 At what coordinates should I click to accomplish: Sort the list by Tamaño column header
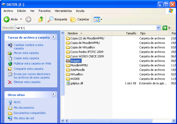[x=131, y=33]
